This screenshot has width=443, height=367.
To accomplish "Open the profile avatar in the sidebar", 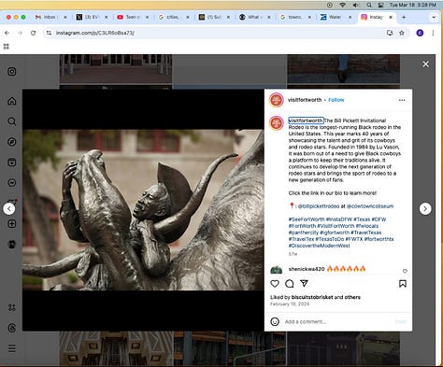I will click(x=12, y=245).
